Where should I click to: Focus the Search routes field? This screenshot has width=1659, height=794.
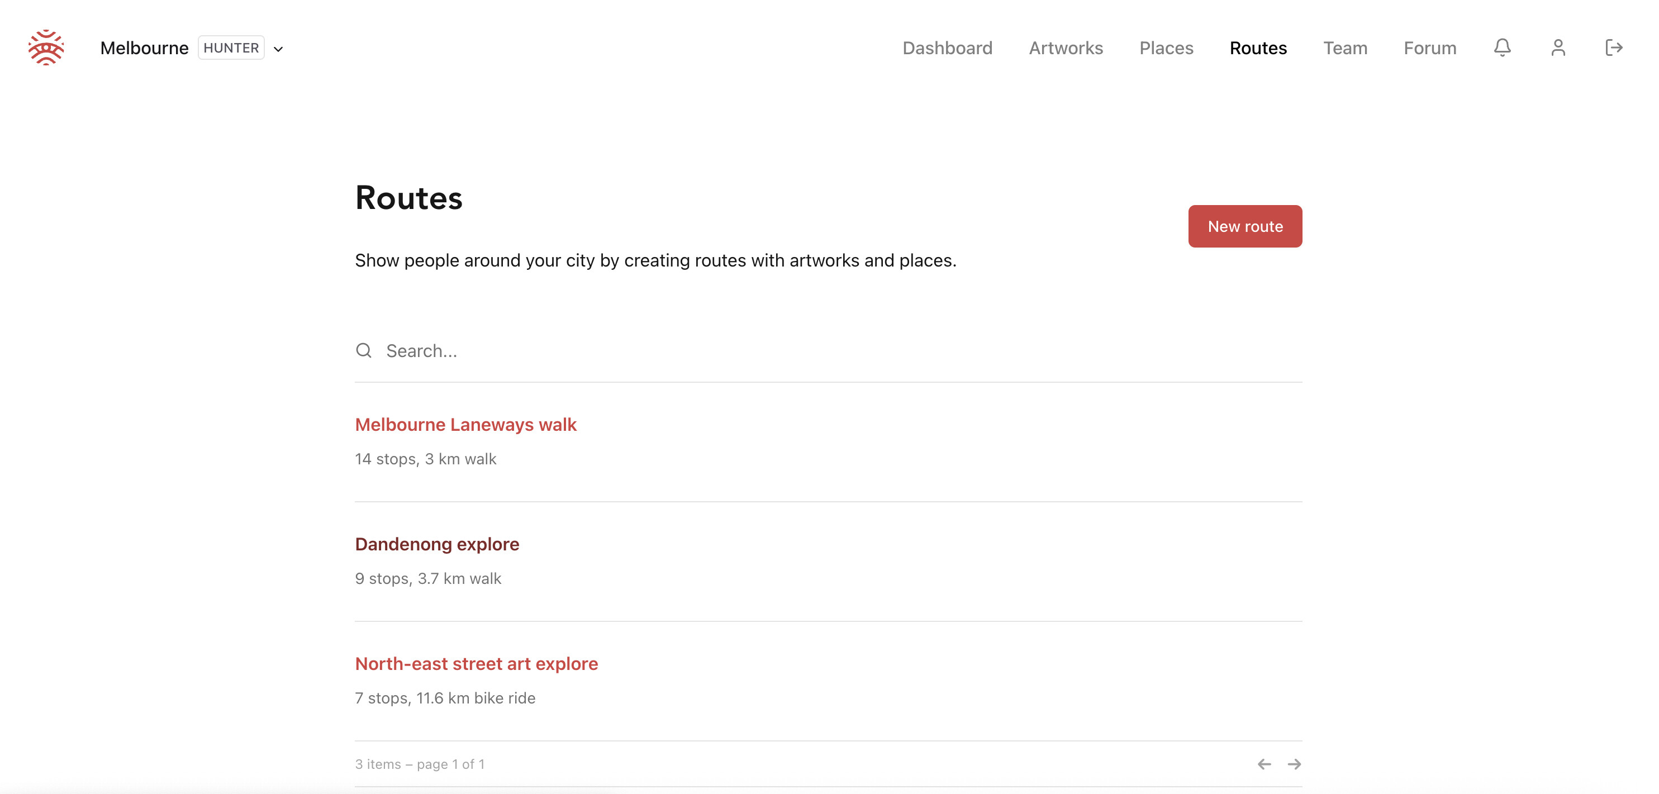[x=828, y=350]
